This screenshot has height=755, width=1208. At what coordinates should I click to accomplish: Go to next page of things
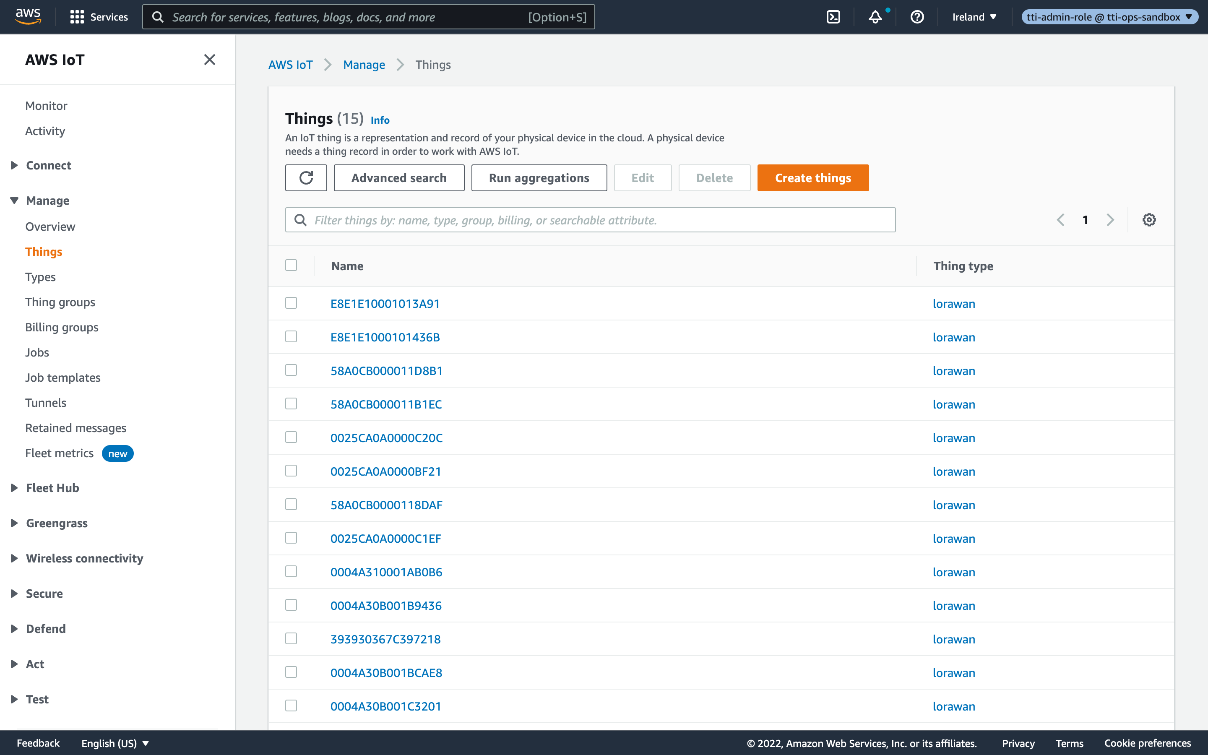click(1110, 220)
